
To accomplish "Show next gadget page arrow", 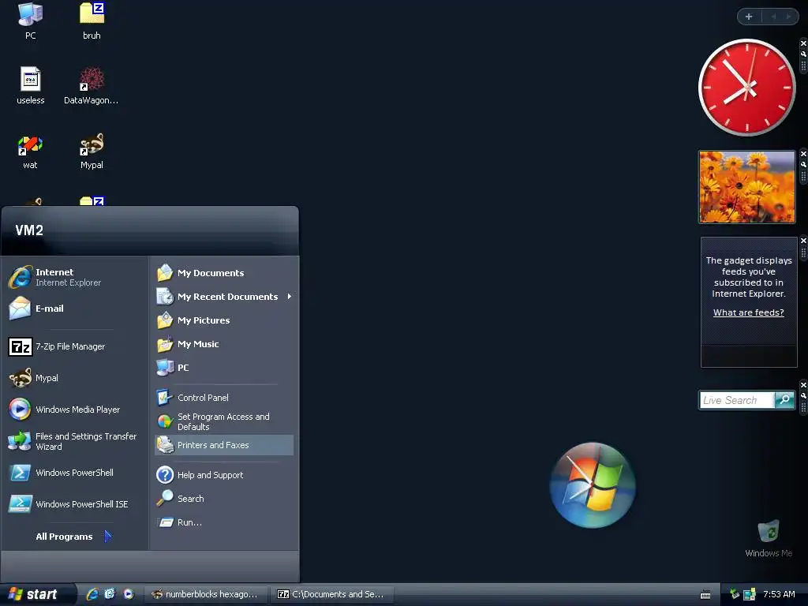I will (788, 17).
